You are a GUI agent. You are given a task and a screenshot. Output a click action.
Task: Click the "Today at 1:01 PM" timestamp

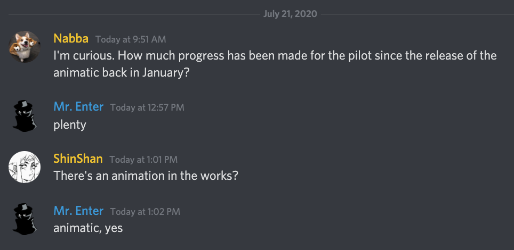[x=143, y=160]
